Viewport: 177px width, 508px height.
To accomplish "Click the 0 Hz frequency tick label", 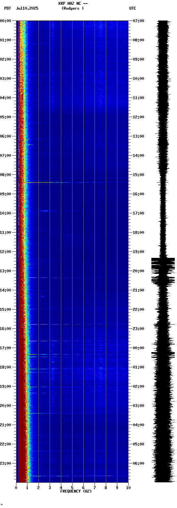I will (x=16, y=488).
